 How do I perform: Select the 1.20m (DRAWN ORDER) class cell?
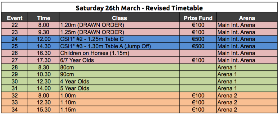click(x=119, y=25)
